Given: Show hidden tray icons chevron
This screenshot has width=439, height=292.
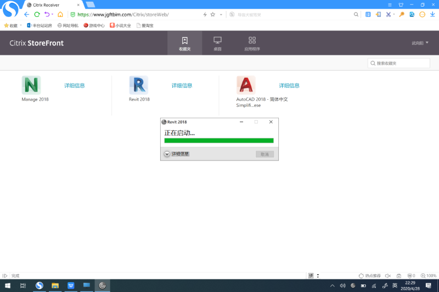Looking at the screenshot, I should click(x=333, y=285).
